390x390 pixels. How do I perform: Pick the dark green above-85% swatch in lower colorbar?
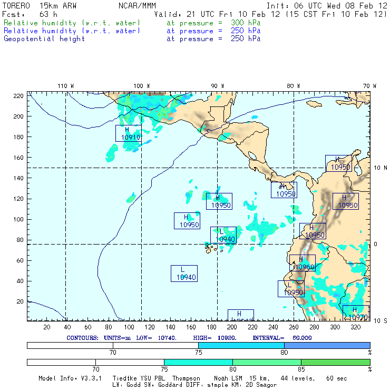pyautogui.click(x=336, y=362)
